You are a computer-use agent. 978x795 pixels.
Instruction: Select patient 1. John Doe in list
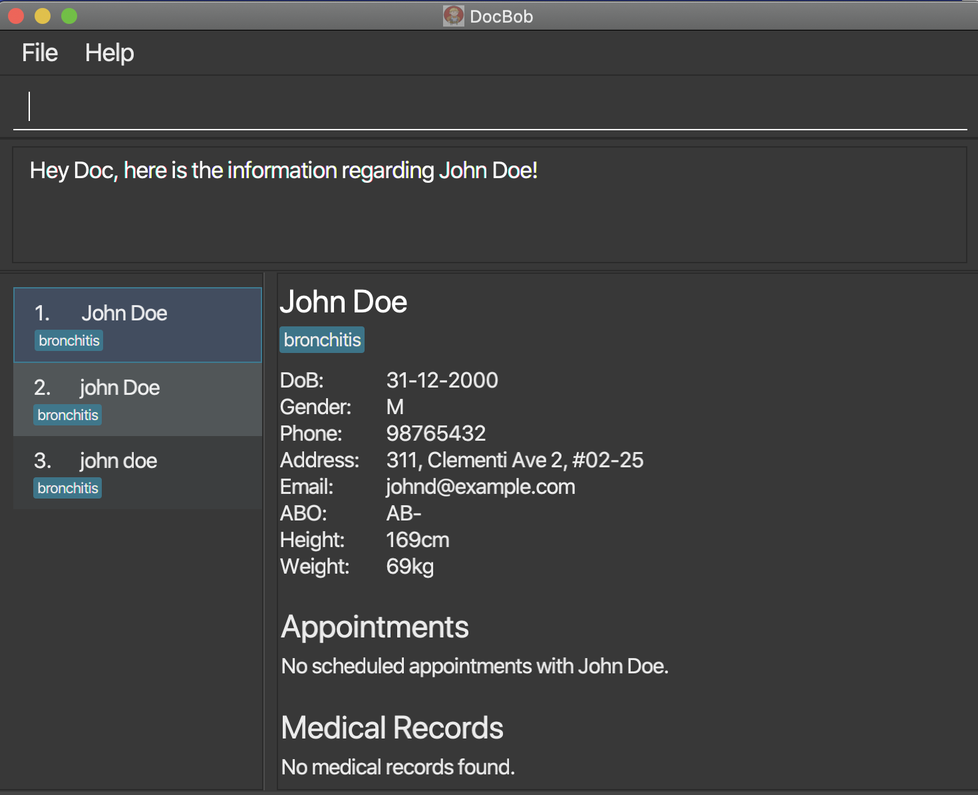[138, 325]
